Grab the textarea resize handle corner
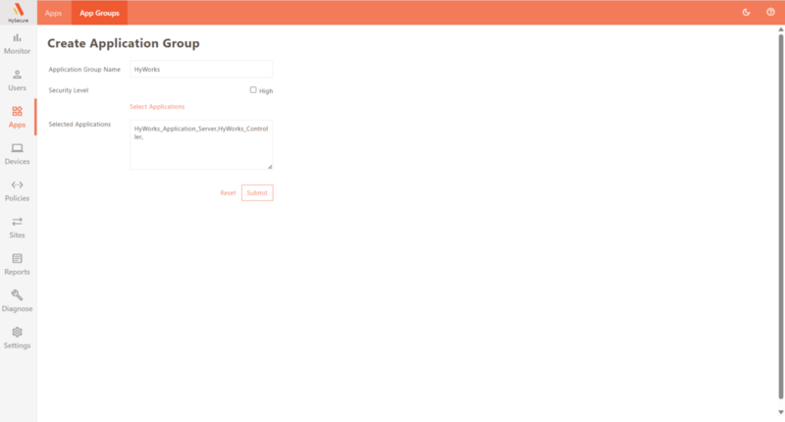Viewport: 785px width, 422px height. [x=270, y=167]
